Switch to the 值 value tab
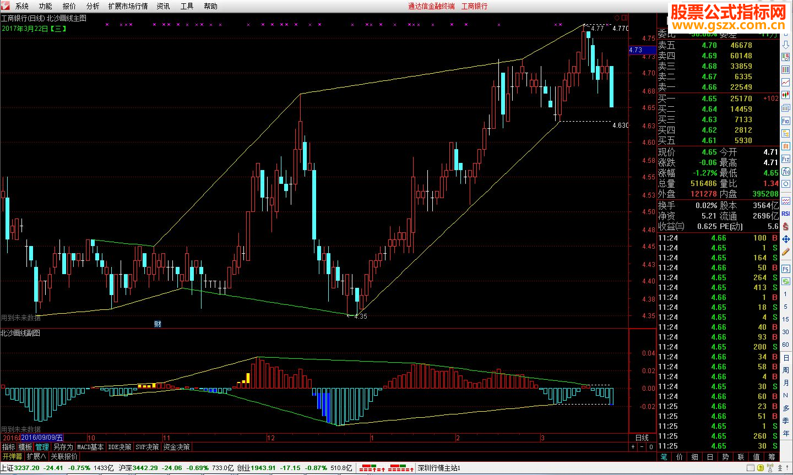The width and height of the screenshot is (793, 475). [x=757, y=457]
